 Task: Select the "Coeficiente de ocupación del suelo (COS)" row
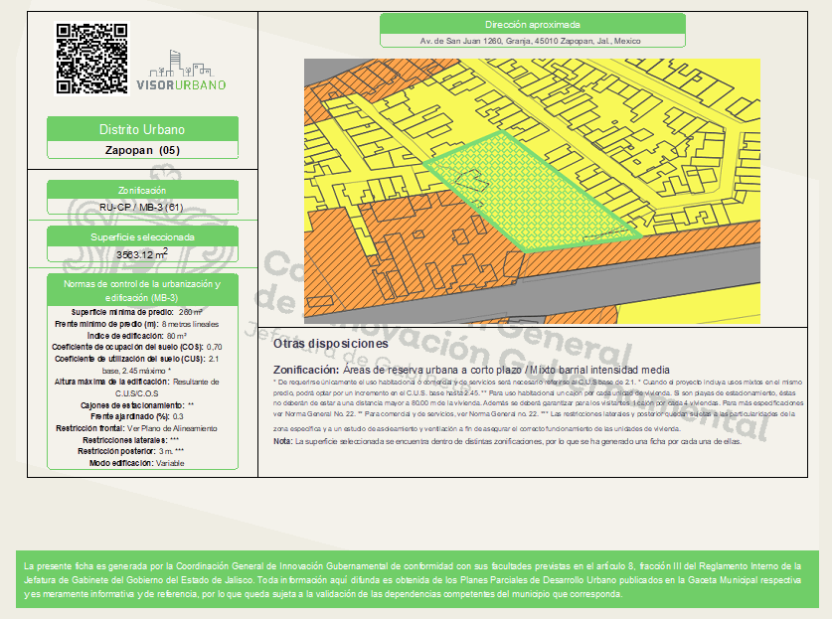[x=137, y=347]
